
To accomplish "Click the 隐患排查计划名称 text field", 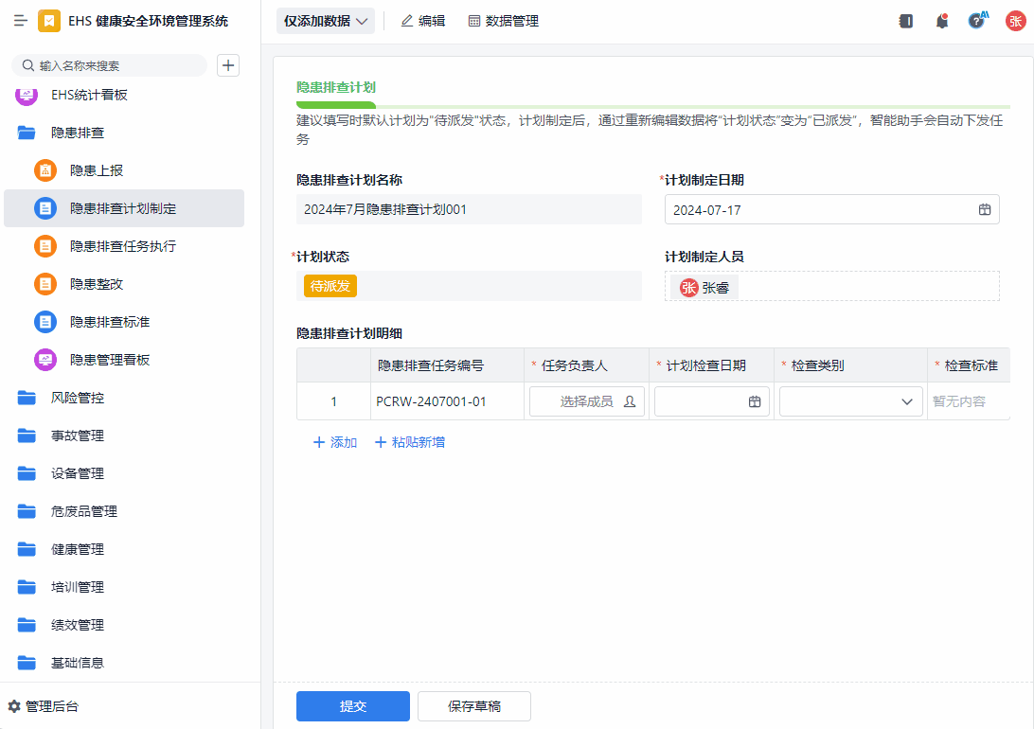I will click(469, 209).
